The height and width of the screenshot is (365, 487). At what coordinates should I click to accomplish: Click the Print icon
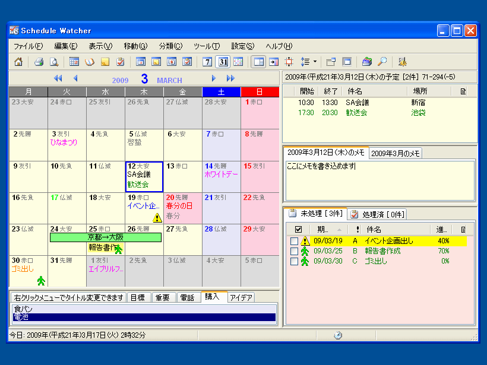(x=39, y=62)
